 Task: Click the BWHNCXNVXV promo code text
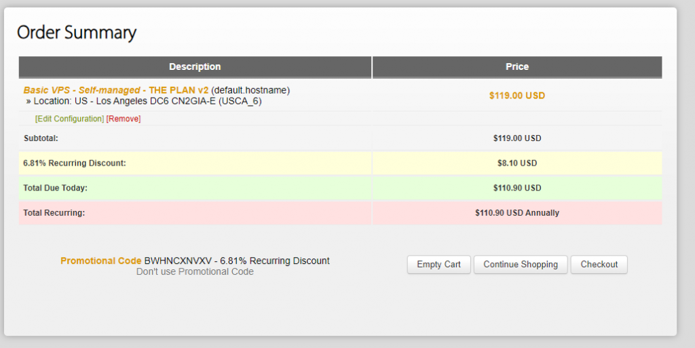[x=179, y=260]
